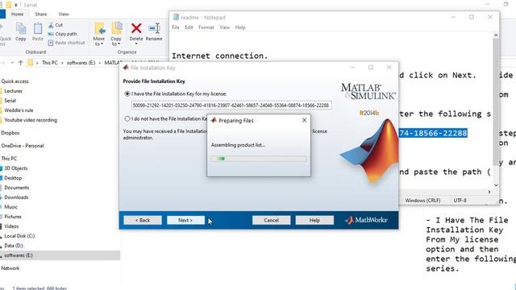Open the Lectures folder in Quick access
The width and height of the screenshot is (516, 290).
(13, 91)
